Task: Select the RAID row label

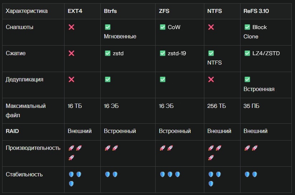Action: coord(12,131)
